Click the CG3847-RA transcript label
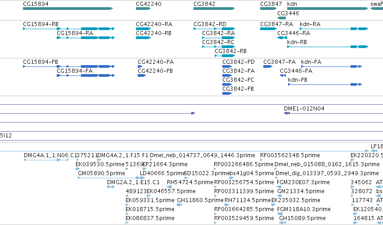 pos(276,24)
